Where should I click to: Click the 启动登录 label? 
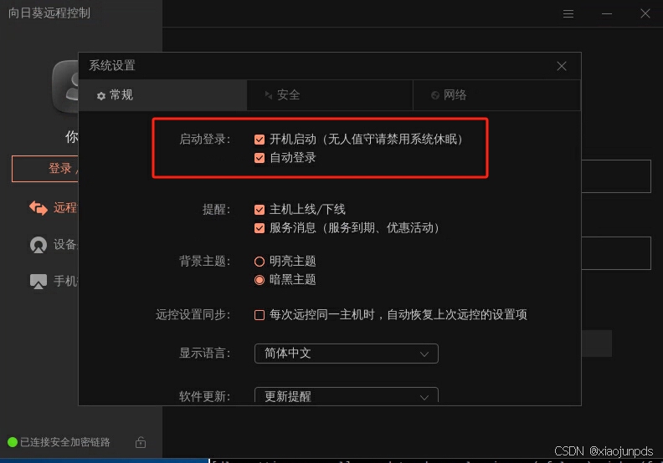point(204,139)
